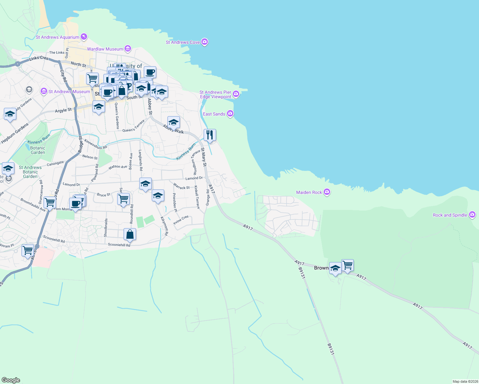
Task: Open the Rock and Spindle camera marker
Action: [472, 215]
